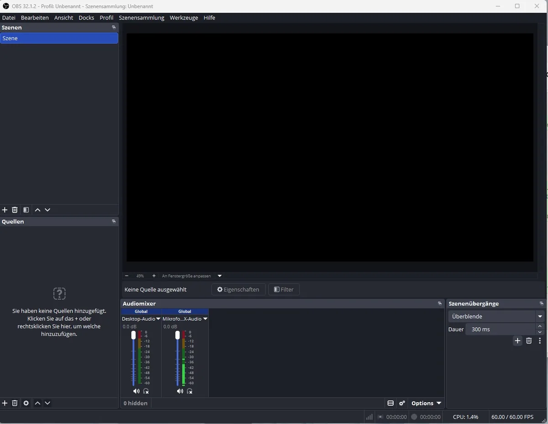Remove the selected scene with trash icon
This screenshot has width=548, height=424.
[15, 210]
